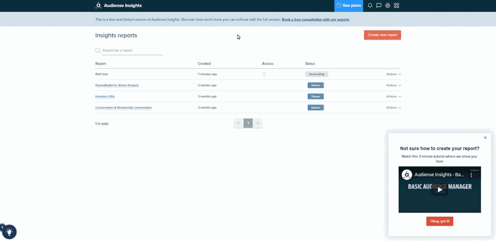The width and height of the screenshot is (496, 241).
Task: Click the Generating status badge
Action: click(x=317, y=74)
